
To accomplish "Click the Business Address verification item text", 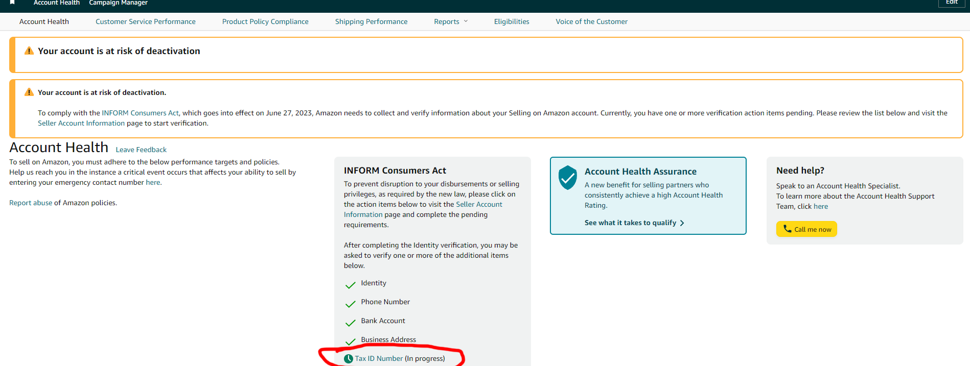I will pyautogui.click(x=388, y=339).
